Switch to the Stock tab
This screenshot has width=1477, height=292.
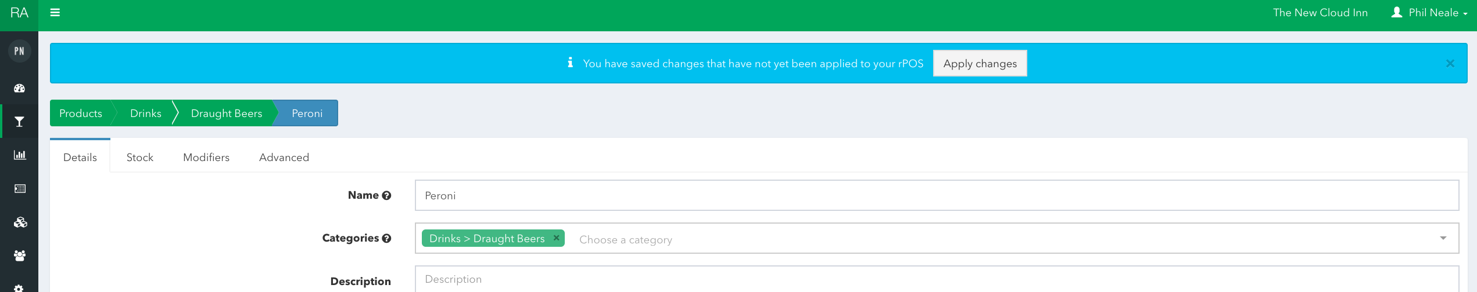click(140, 158)
